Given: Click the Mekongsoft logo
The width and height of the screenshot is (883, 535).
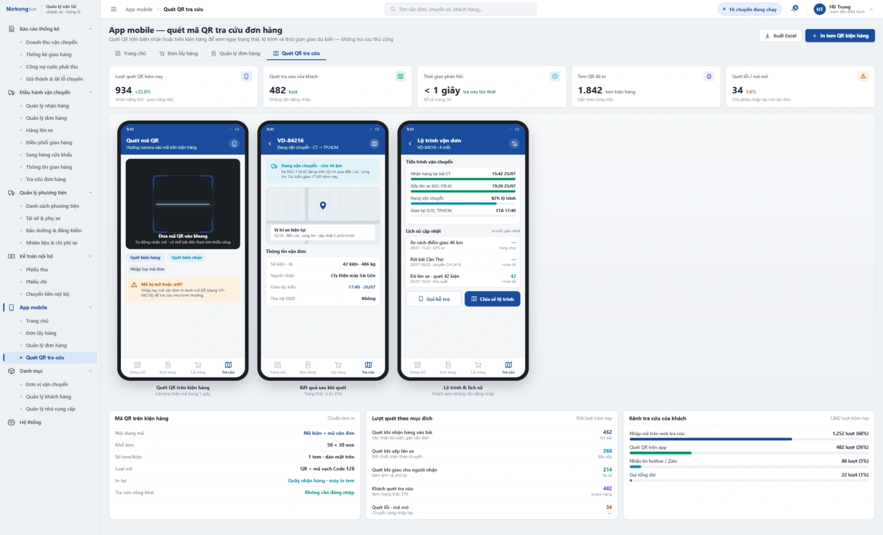Looking at the screenshot, I should [21, 9].
